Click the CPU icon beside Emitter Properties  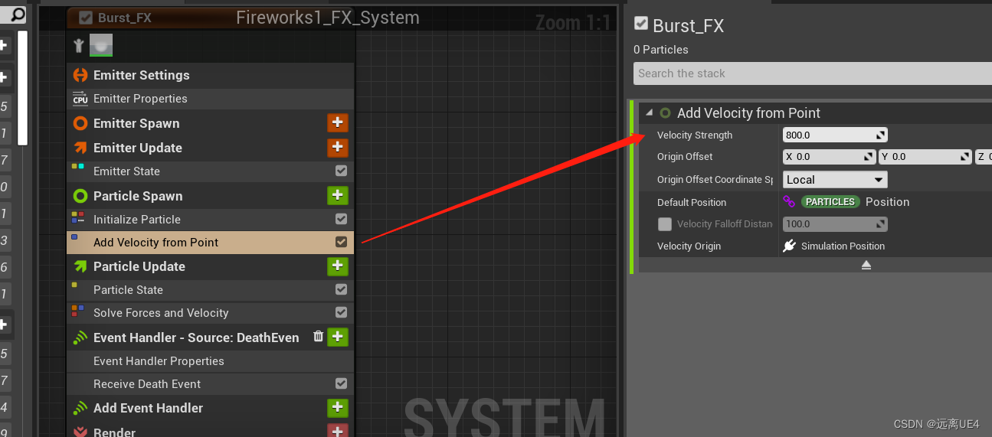tap(80, 98)
